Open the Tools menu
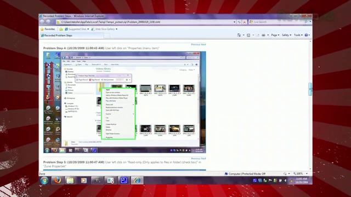The height and width of the screenshot is (197, 351). click(298, 35)
